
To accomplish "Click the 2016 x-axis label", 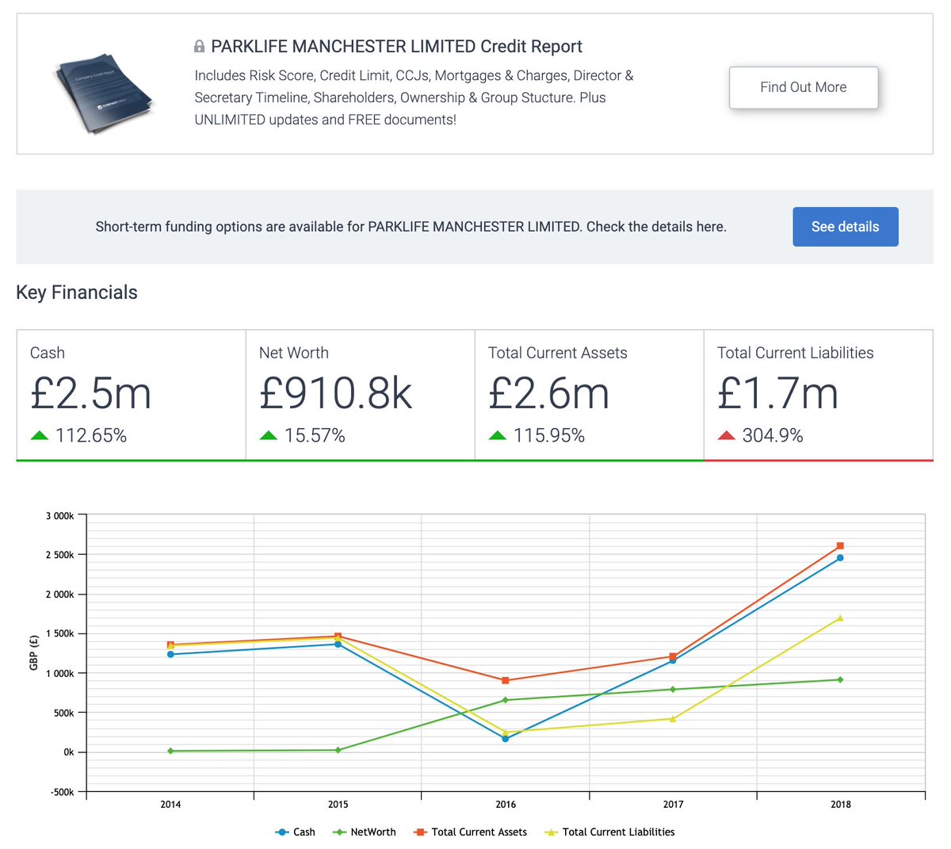I will coord(506,805).
